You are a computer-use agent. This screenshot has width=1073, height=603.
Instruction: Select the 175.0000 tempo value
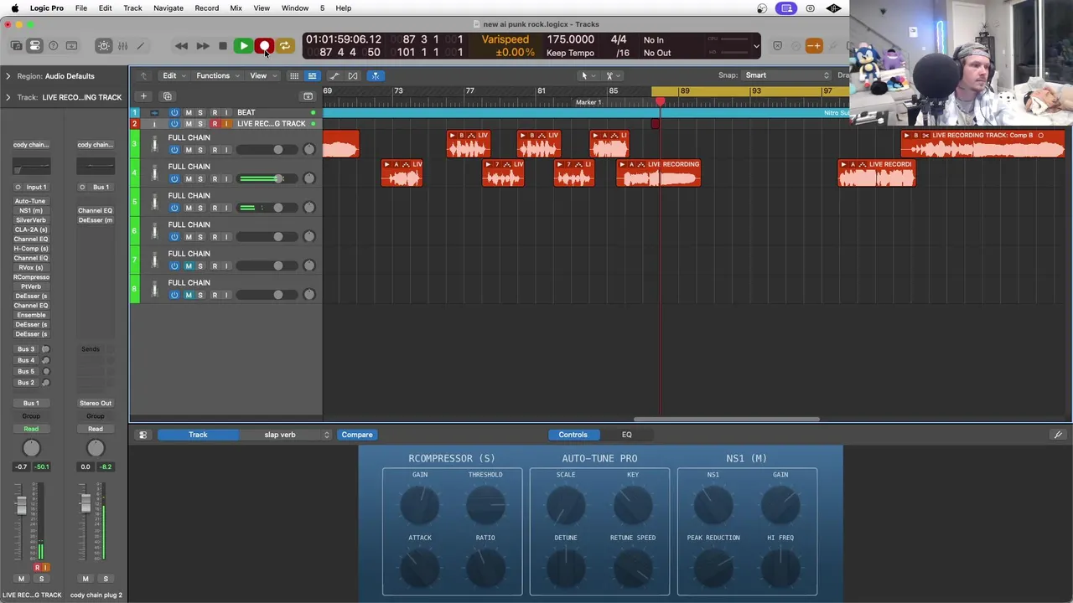point(571,39)
